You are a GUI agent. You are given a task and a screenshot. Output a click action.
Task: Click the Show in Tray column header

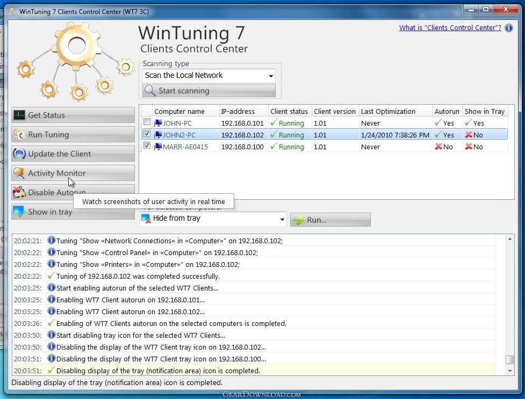(485, 112)
